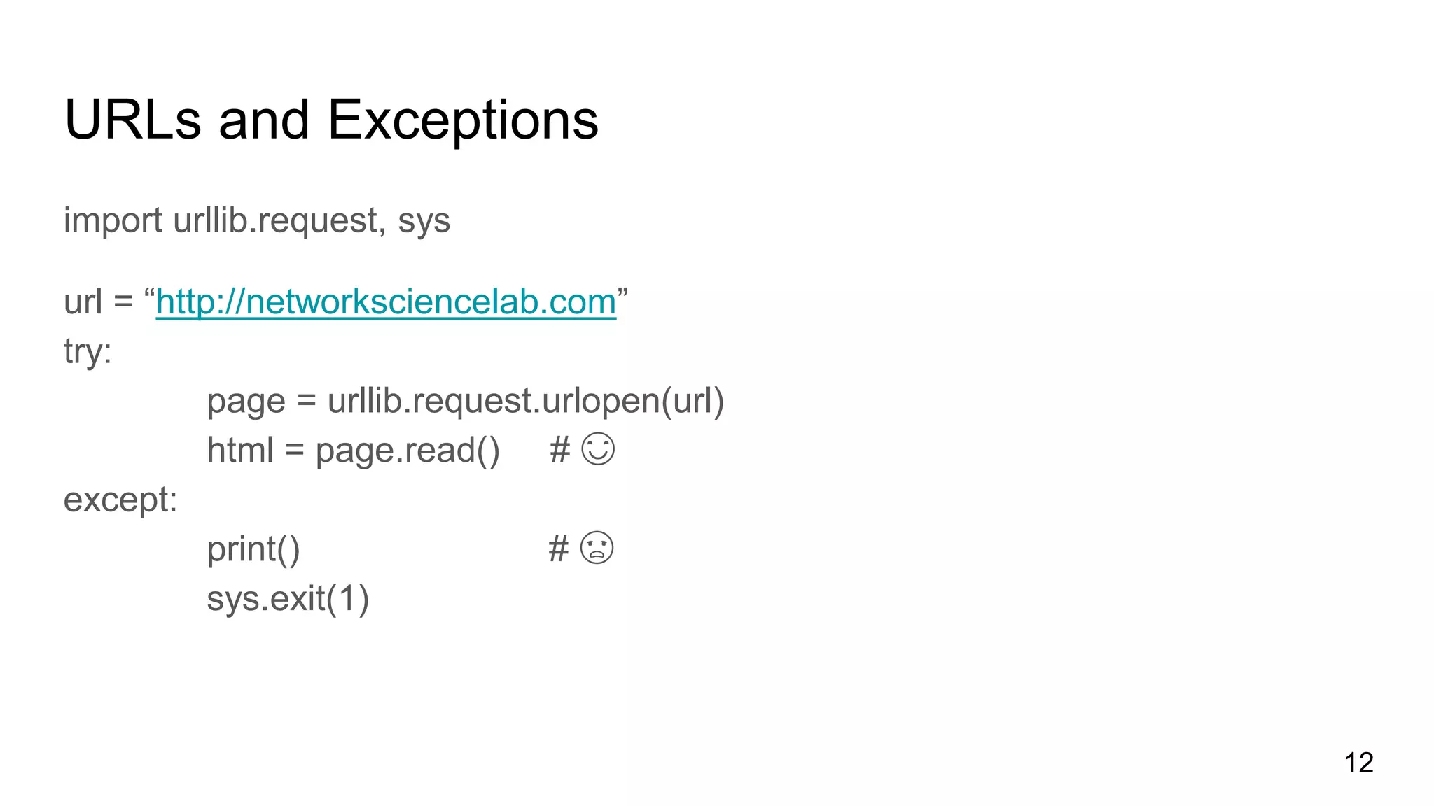The width and height of the screenshot is (1434, 806).
Task: Click the slide number 12
Action: (1358, 762)
